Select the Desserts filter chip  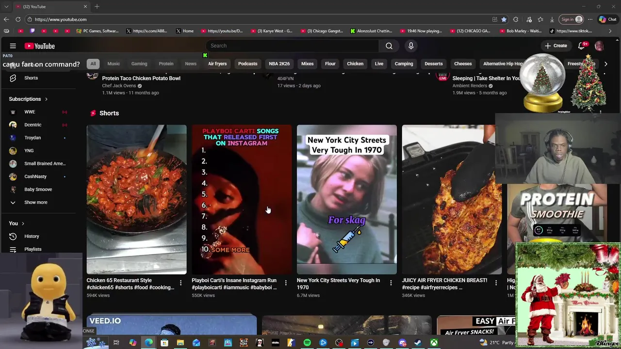tap(434, 63)
